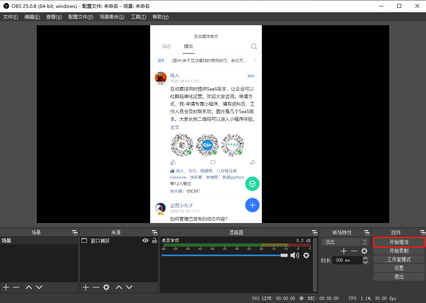Viewport: 426px width, 303px height.
Task: Click 开始录制 button
Action: 399,251
